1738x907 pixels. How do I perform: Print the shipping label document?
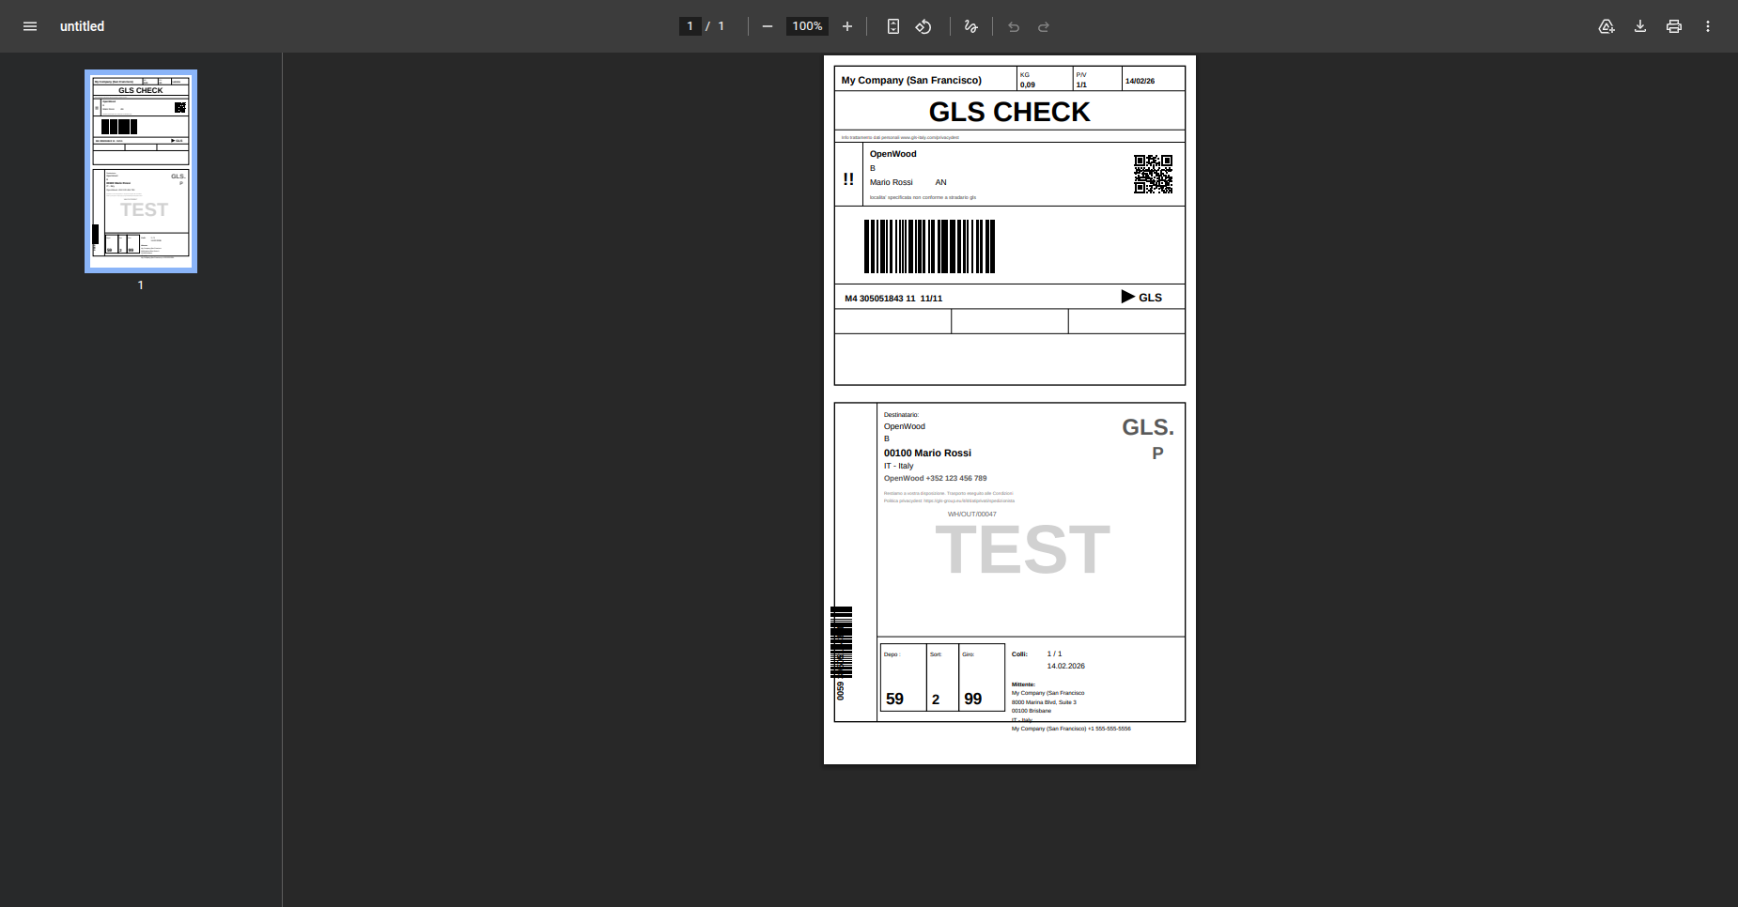pos(1674,26)
